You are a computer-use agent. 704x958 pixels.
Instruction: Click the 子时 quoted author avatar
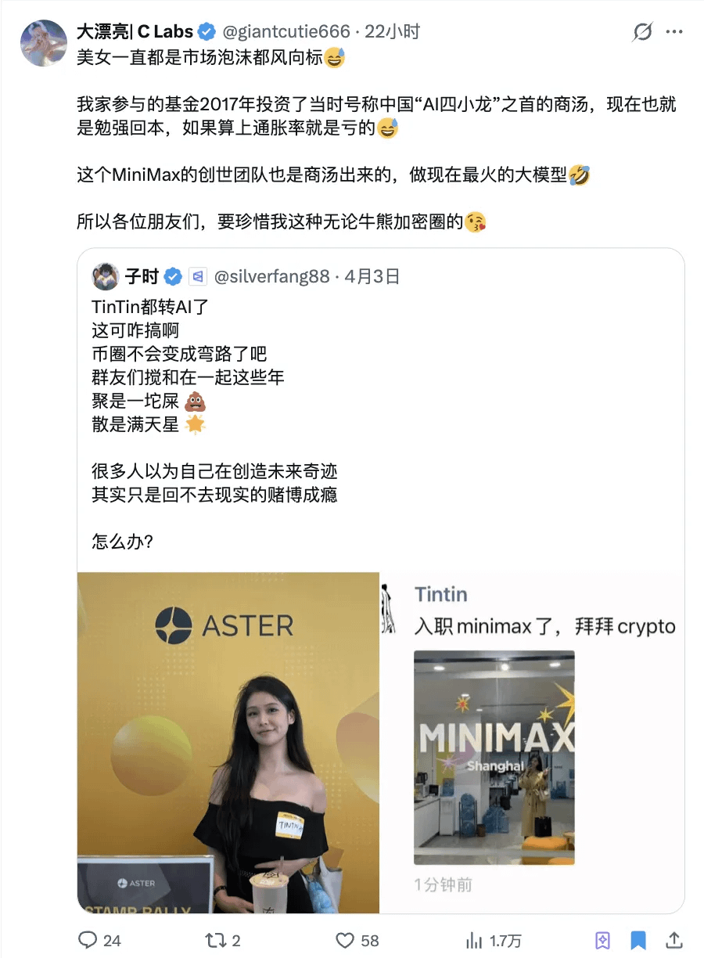click(x=106, y=276)
